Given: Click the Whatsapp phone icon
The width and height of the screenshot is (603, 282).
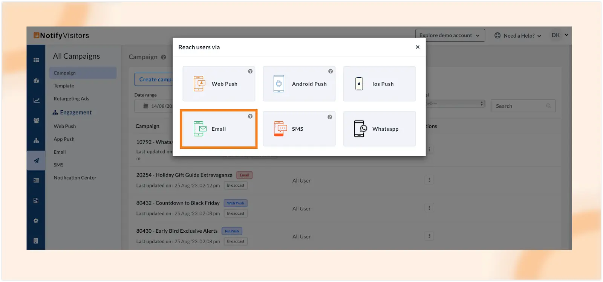Looking at the screenshot, I should (x=360, y=129).
